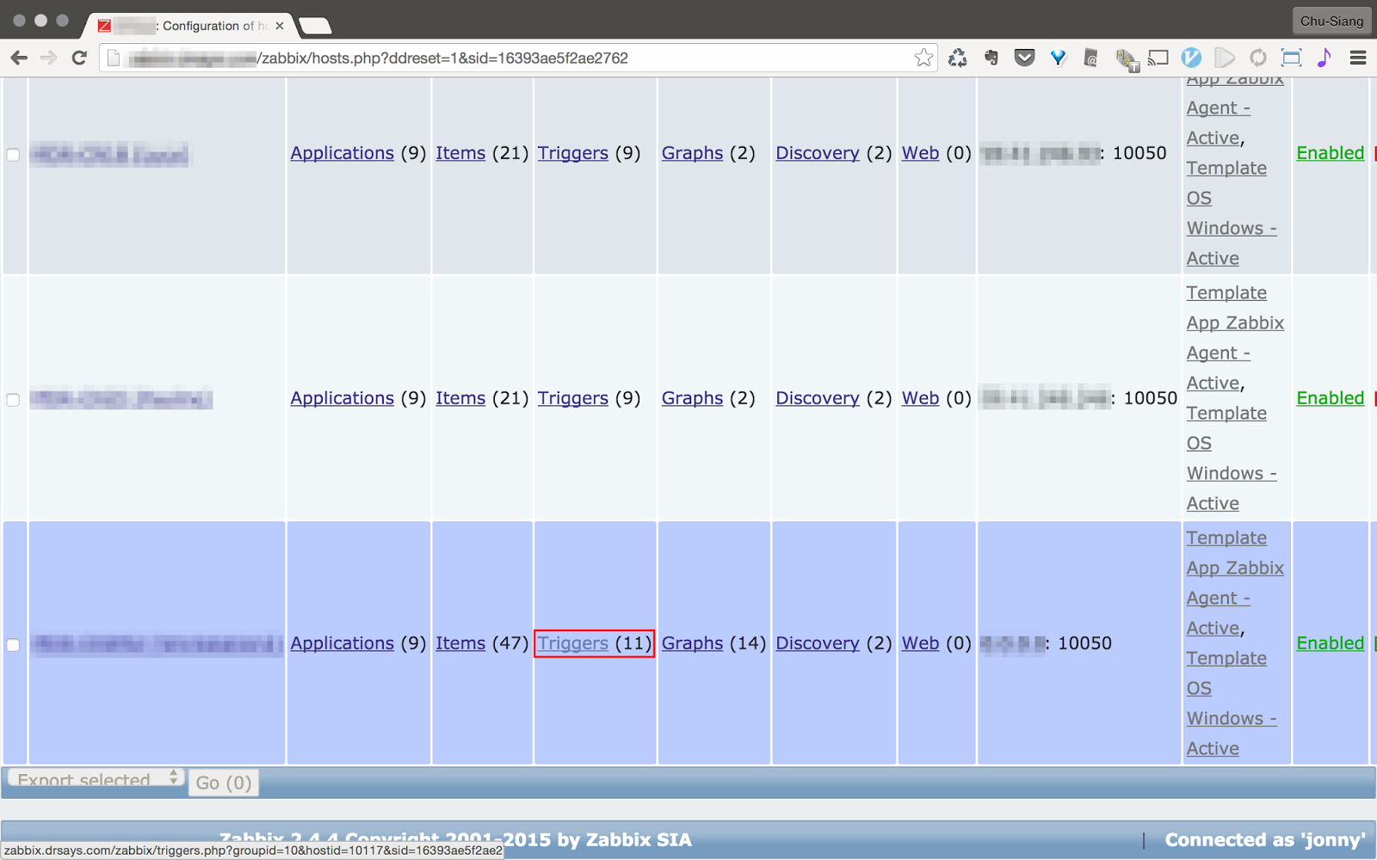Viewport: 1377px width, 860px height.
Task: Open Web link in the top host row
Action: [x=920, y=153]
